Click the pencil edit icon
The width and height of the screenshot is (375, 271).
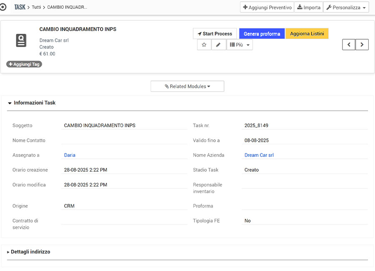point(218,45)
